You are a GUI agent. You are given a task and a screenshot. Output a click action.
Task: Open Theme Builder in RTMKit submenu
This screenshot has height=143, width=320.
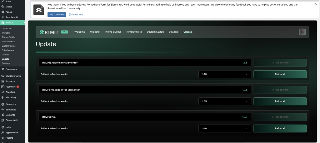click(9, 37)
